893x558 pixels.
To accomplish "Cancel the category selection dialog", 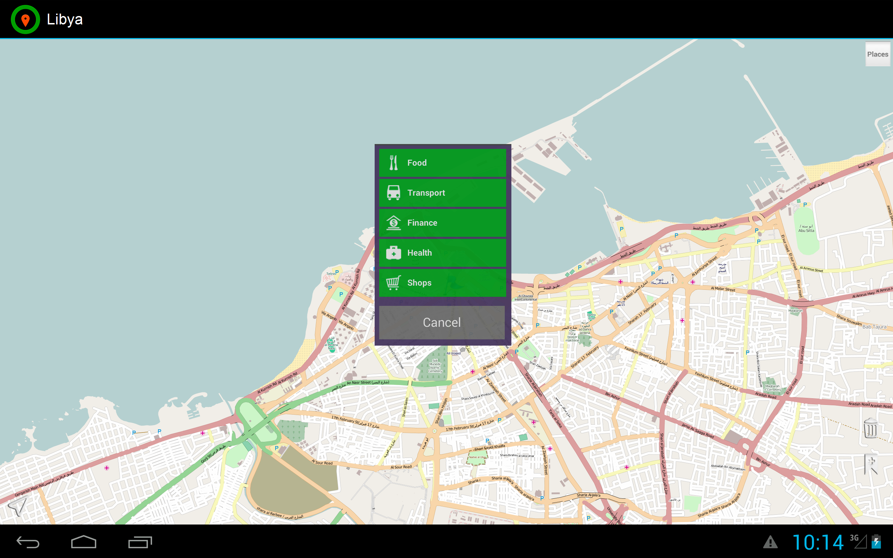I will [x=442, y=322].
